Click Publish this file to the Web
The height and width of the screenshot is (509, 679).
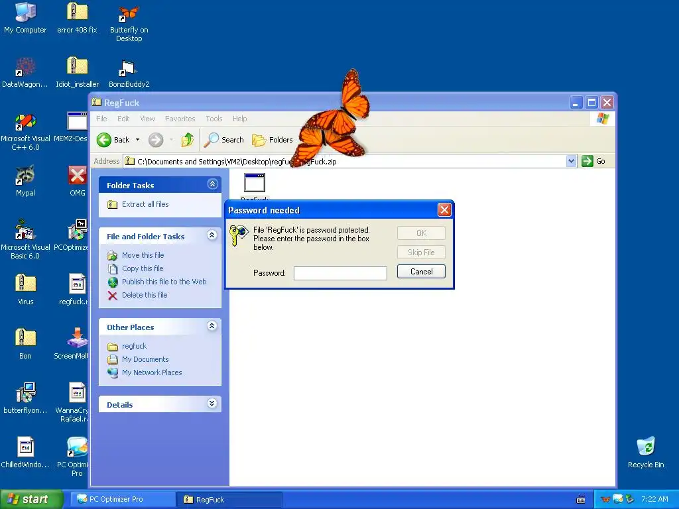pyautogui.click(x=164, y=282)
